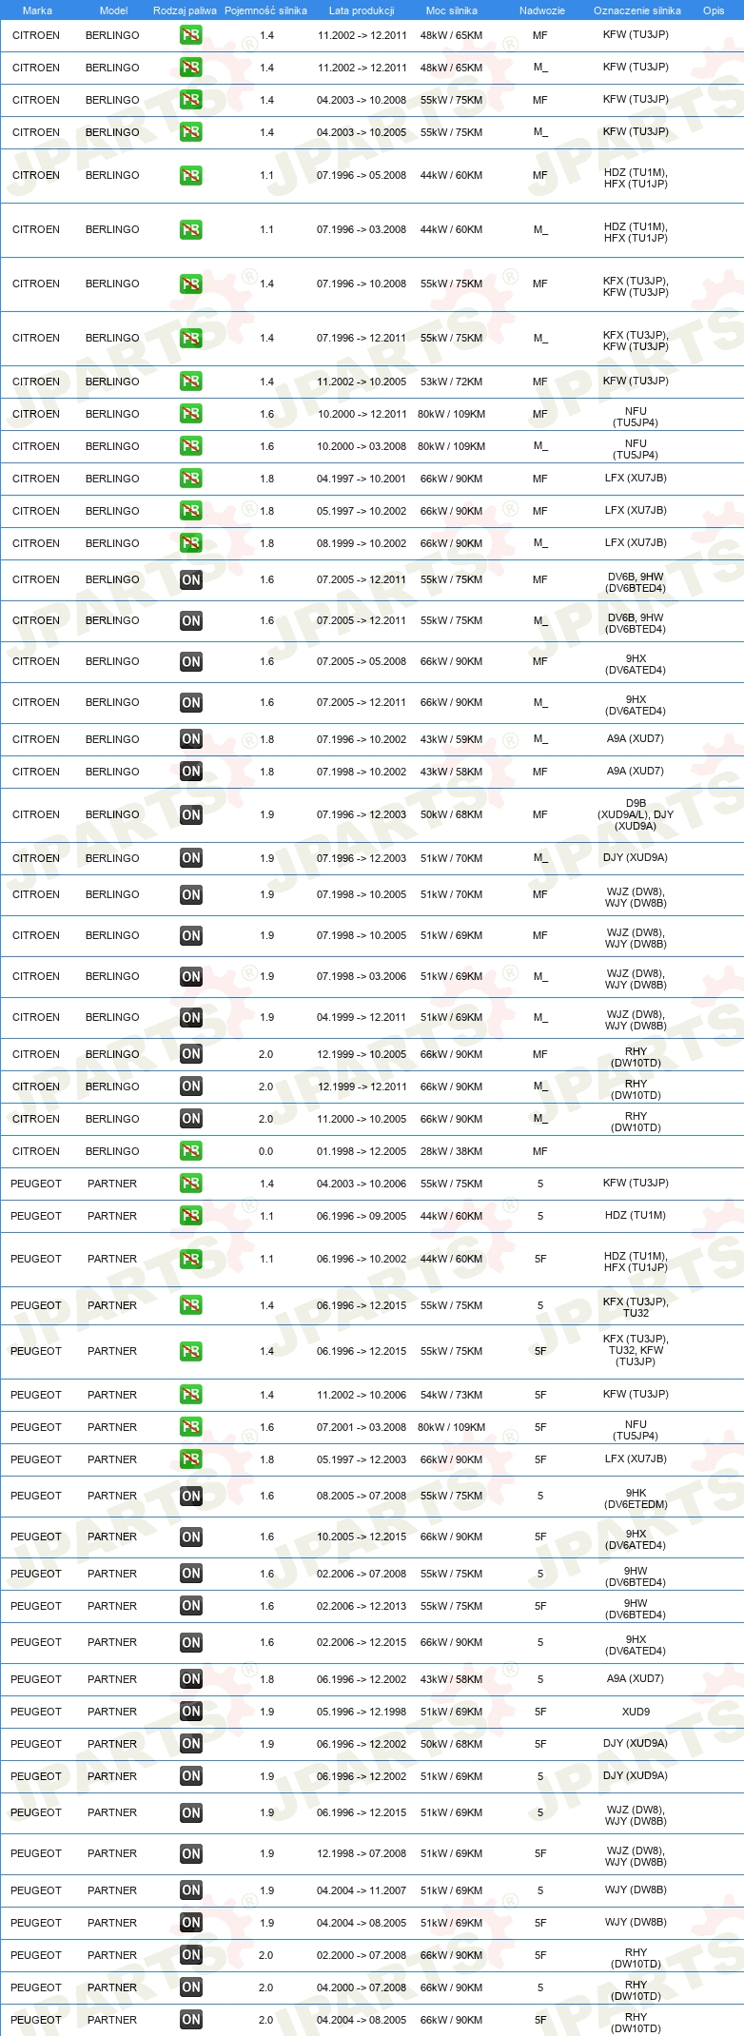The image size is (744, 2036).
Task: Click petrol icon in Partner 07.2001 -> 03.2008 row
Action: pyautogui.click(x=191, y=1427)
